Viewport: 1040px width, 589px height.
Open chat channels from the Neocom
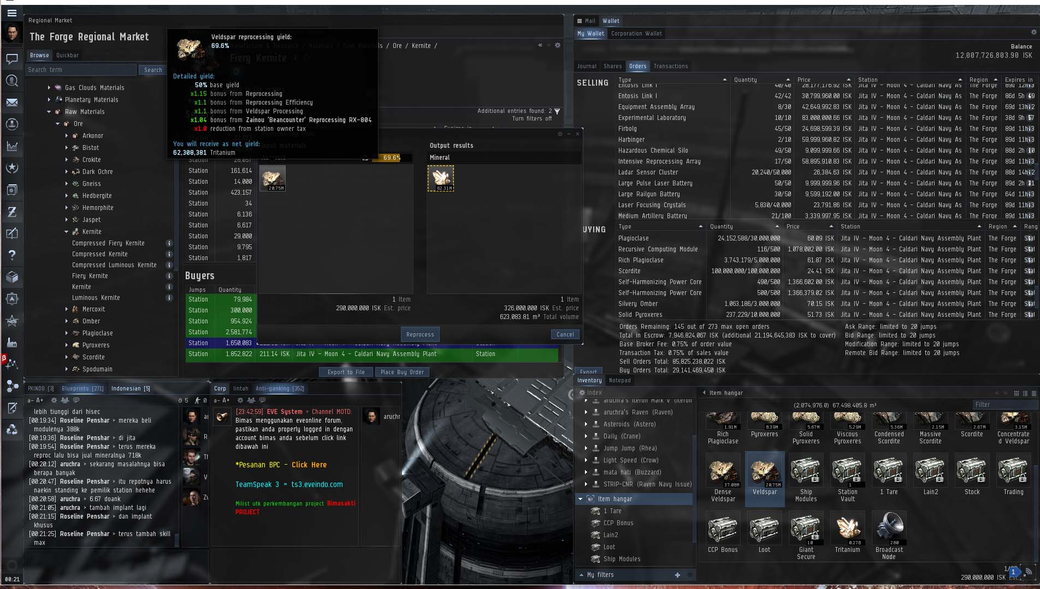11,58
